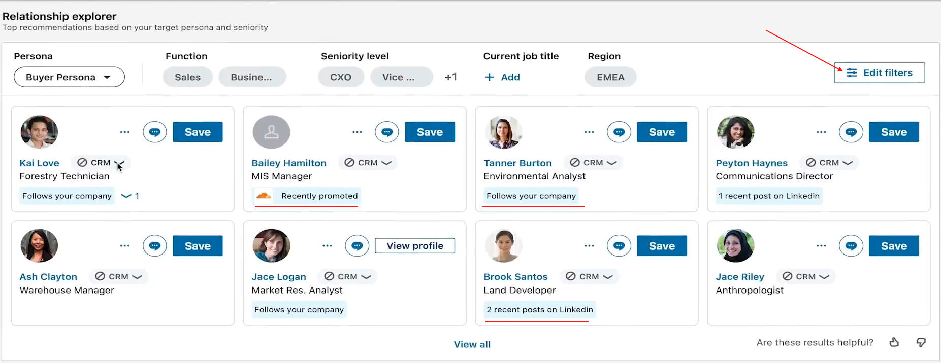The width and height of the screenshot is (941, 363).
Task: Open three-dot menu on Peyton Haynes card
Action: [x=821, y=132]
